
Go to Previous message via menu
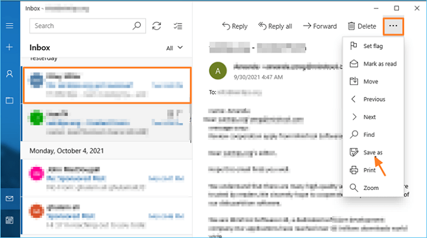[373, 99]
